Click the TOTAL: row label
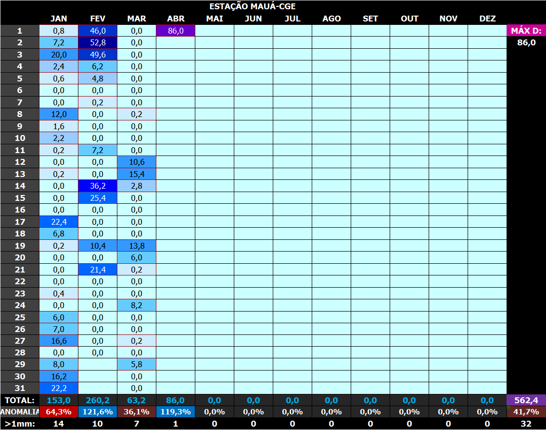 click(x=20, y=400)
